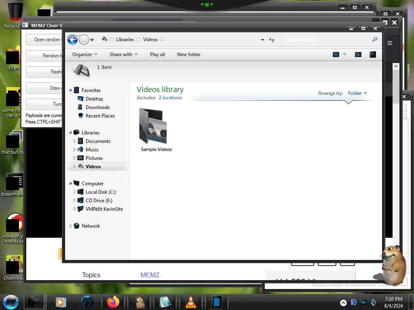Select the Documents library
414x310 pixels.
pos(98,141)
